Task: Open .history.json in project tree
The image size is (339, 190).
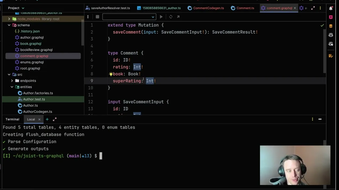Action: tap(30, 31)
